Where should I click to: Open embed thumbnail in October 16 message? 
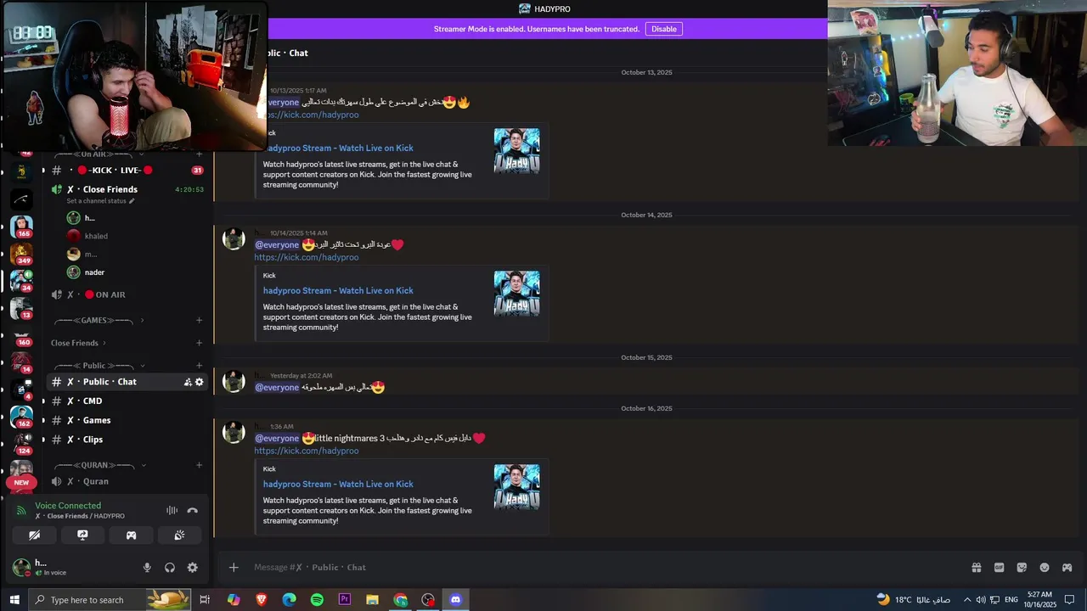516,487
